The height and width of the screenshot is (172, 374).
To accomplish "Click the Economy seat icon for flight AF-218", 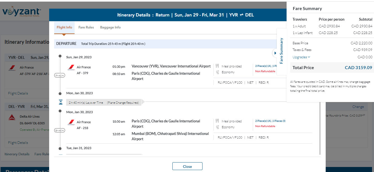I will pyautogui.click(x=217, y=127).
